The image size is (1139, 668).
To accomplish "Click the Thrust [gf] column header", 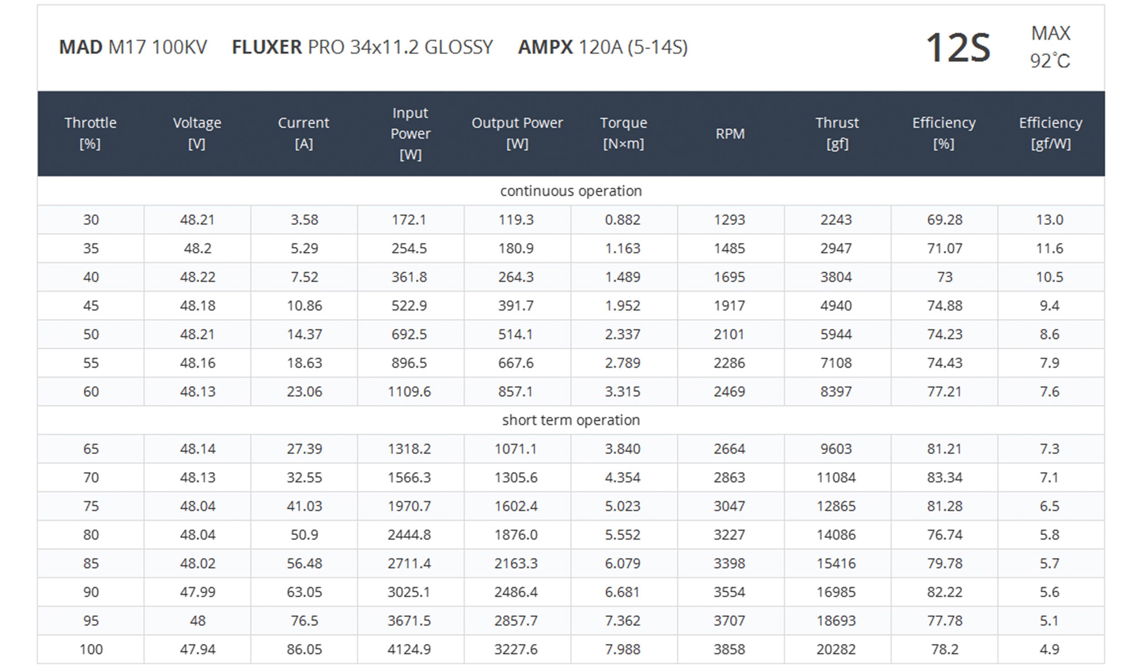I will [837, 133].
